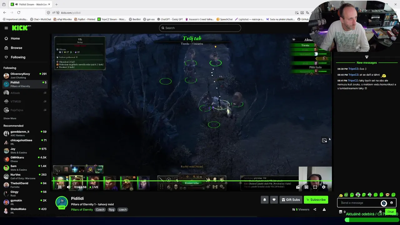Viewport: 400px width, 225px height.
Task: Open the translate page icon in address bar
Action: pos(307,12)
